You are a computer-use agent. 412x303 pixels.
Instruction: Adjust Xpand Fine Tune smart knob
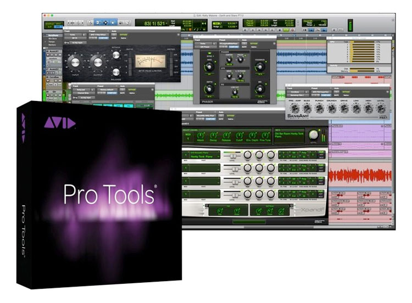265,136
